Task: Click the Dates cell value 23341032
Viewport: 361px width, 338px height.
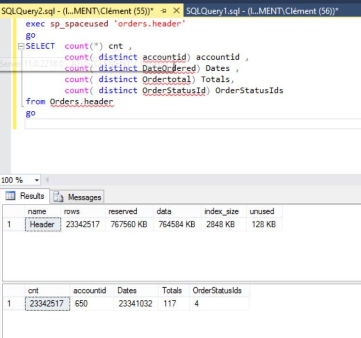Action: 135,304
